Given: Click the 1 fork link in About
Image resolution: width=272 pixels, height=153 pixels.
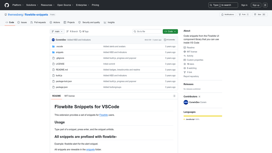Looking at the screenshot, I should coord(189,72).
